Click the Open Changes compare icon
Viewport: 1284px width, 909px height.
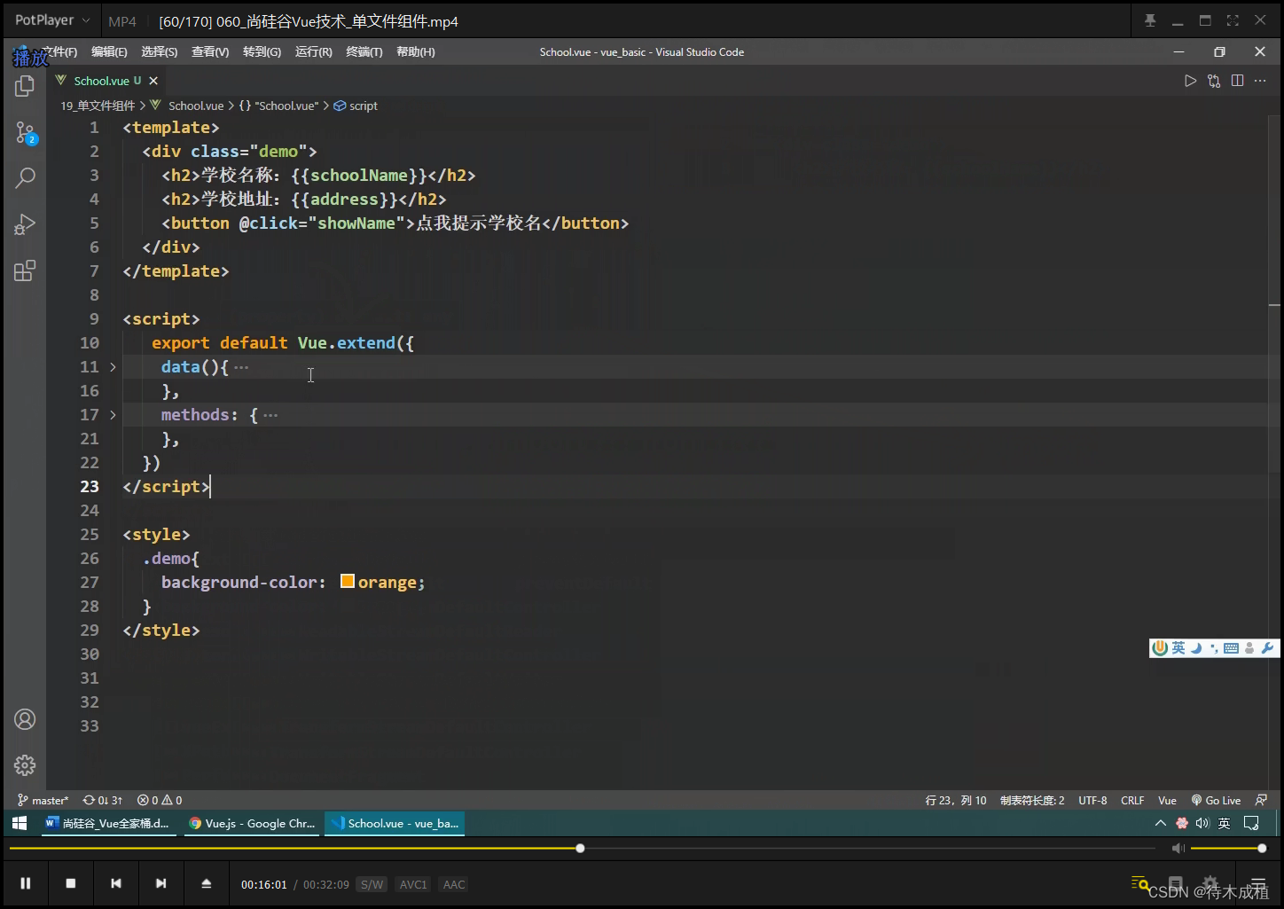[1214, 81]
